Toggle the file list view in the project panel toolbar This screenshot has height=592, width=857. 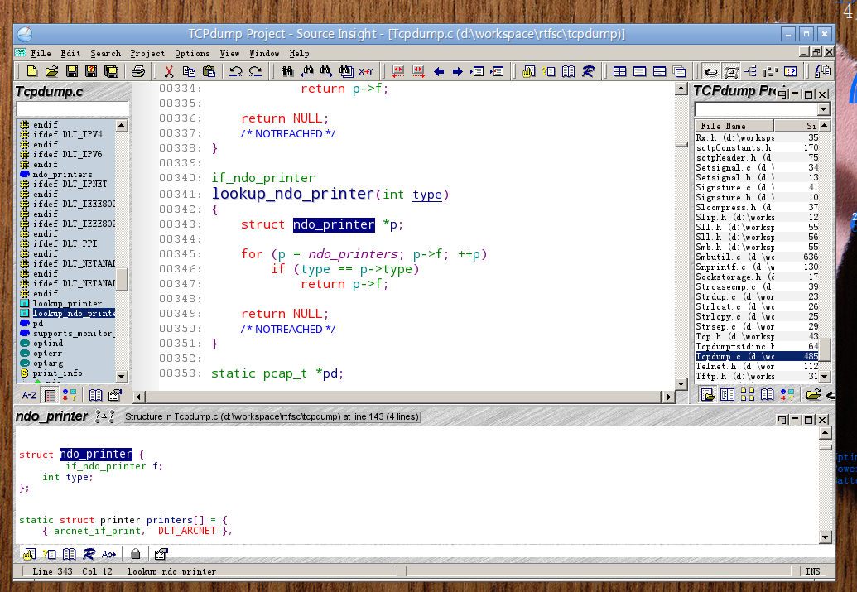point(708,395)
